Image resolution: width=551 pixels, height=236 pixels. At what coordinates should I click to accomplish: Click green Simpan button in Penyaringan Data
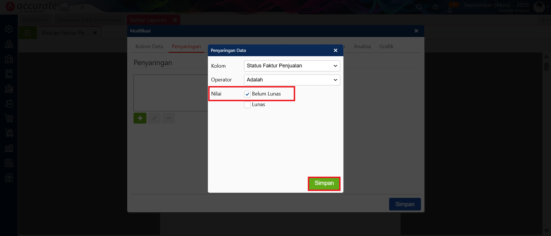click(x=324, y=184)
